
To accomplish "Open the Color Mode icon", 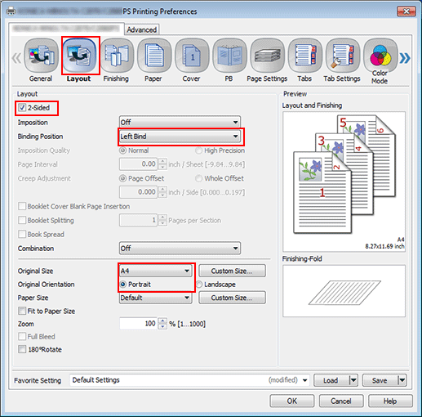I will coord(380,56).
